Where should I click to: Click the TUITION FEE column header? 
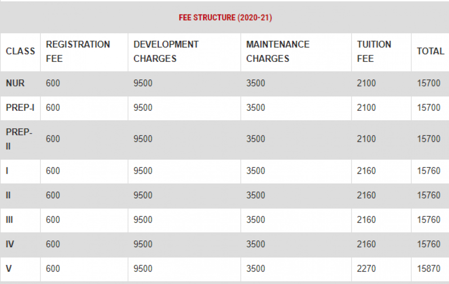[374, 51]
